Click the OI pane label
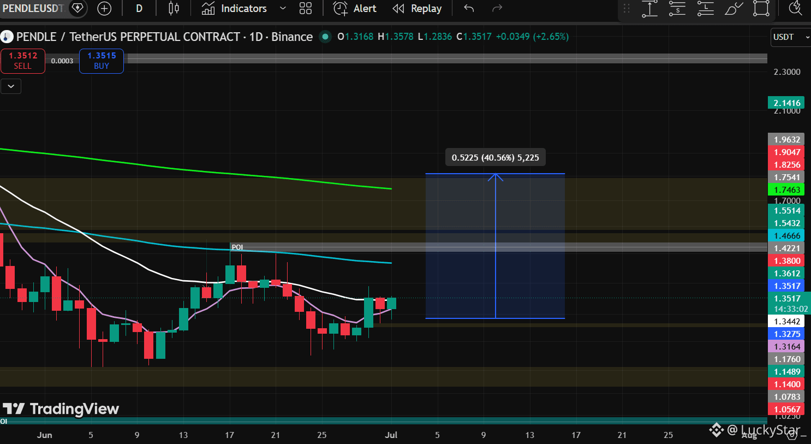Image resolution: width=811 pixels, height=444 pixels. tap(4, 421)
